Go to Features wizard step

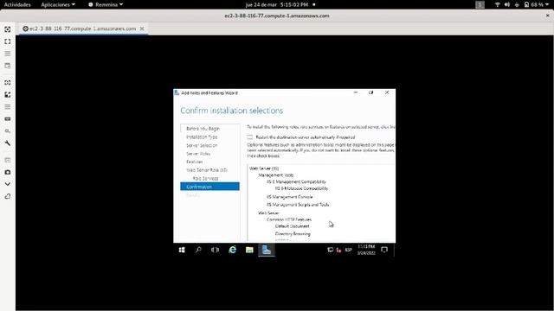(194, 162)
